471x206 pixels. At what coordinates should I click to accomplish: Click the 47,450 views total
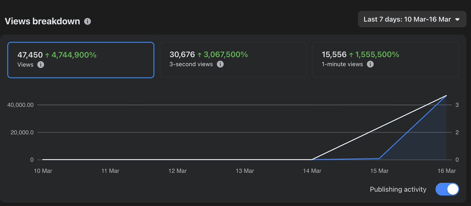pos(30,55)
